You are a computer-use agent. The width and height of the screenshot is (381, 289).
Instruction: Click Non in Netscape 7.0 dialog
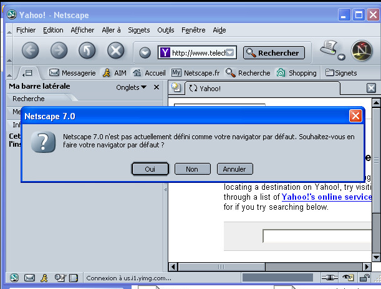coord(192,169)
